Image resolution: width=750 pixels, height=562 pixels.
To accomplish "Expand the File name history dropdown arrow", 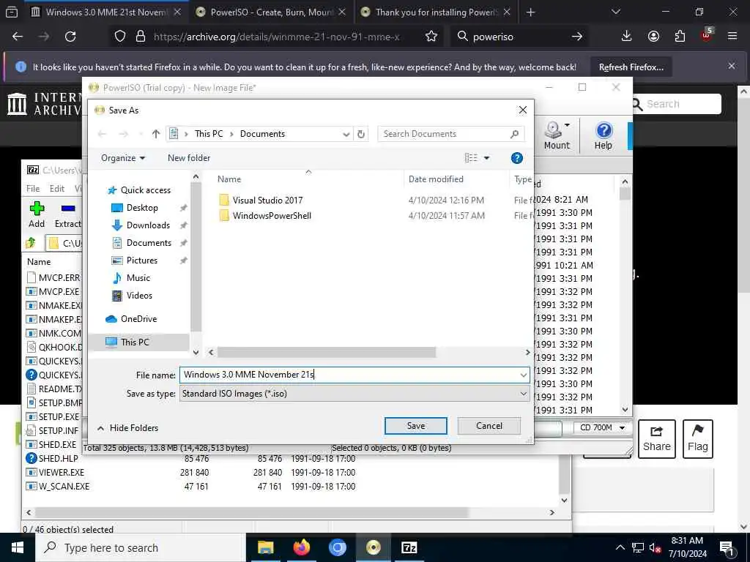I will (524, 375).
